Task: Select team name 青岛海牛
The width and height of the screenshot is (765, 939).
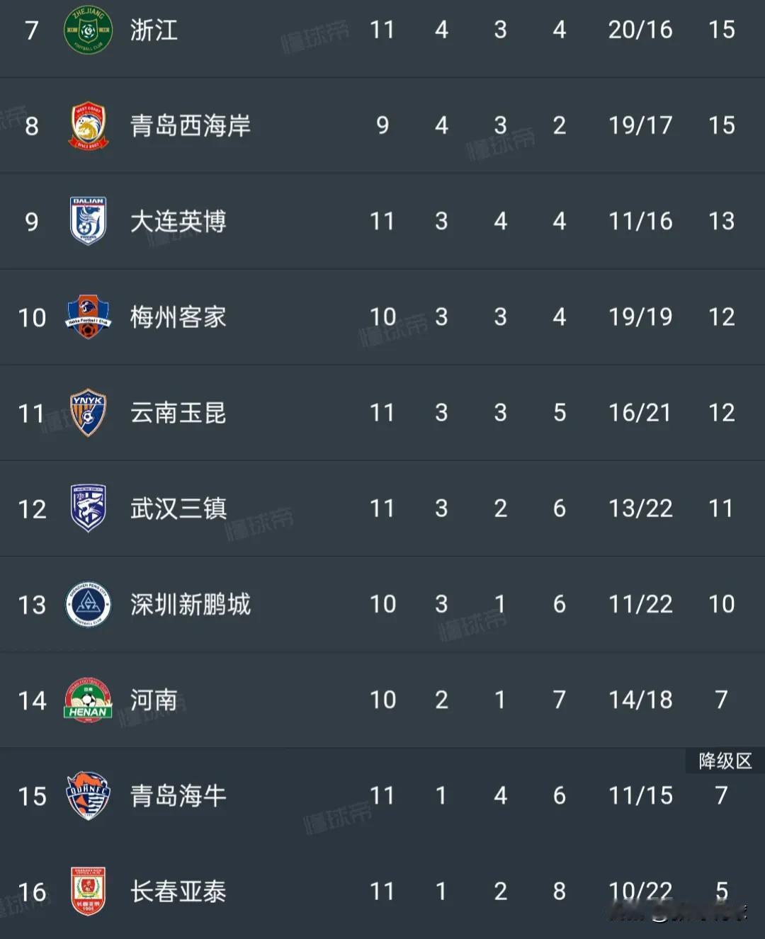Action: [x=178, y=796]
